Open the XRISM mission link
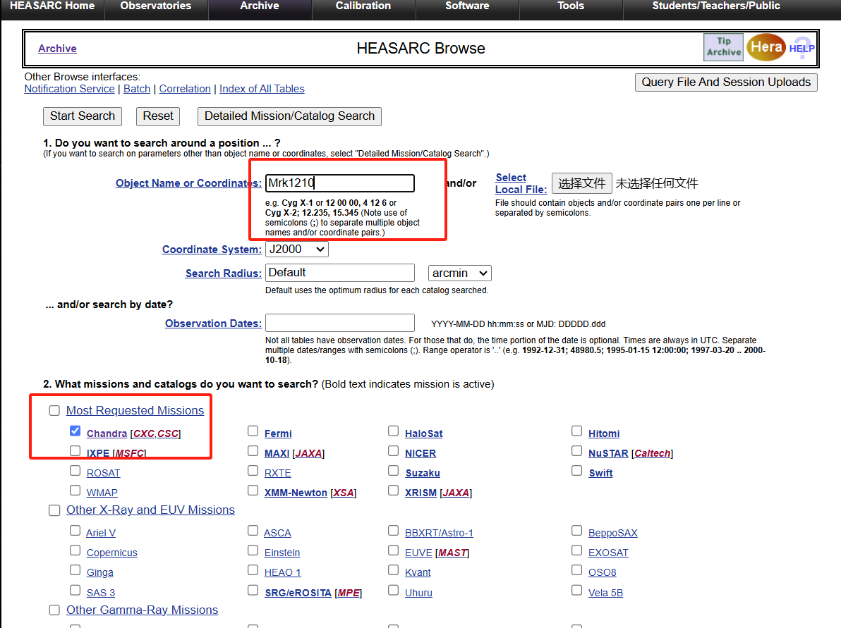 420,493
